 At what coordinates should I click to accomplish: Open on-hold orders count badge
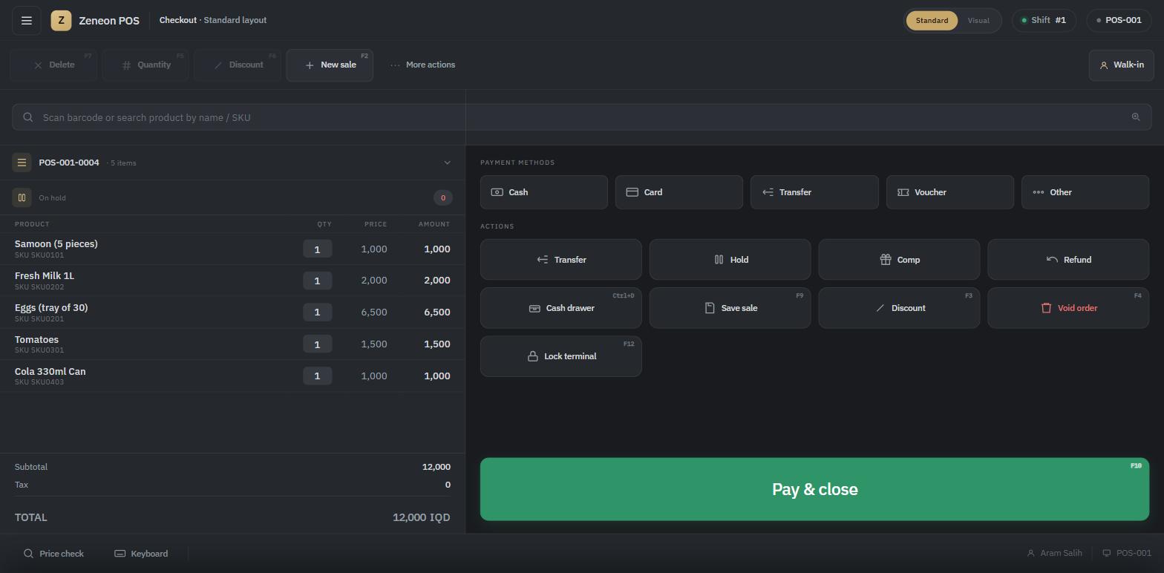(x=443, y=197)
